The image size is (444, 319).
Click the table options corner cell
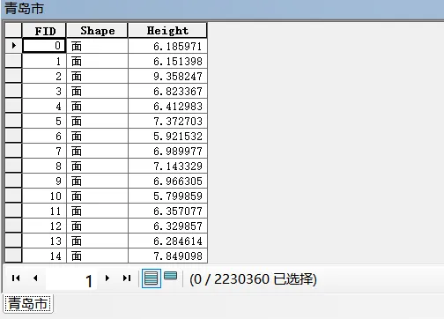pyautogui.click(x=13, y=30)
